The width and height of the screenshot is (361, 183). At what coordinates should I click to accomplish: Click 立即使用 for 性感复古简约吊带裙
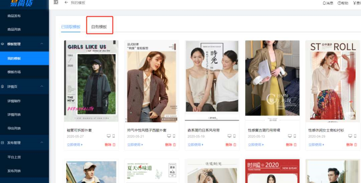pyautogui.click(x=256, y=145)
